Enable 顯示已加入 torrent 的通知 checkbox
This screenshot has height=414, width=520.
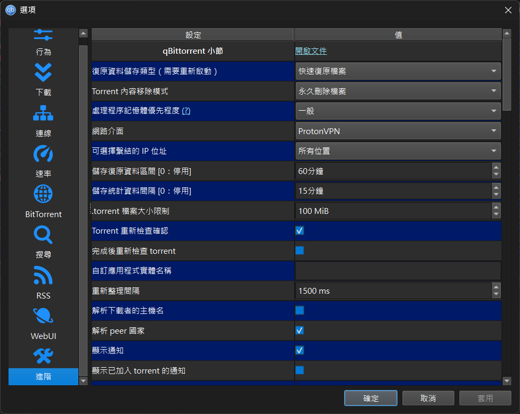point(299,370)
